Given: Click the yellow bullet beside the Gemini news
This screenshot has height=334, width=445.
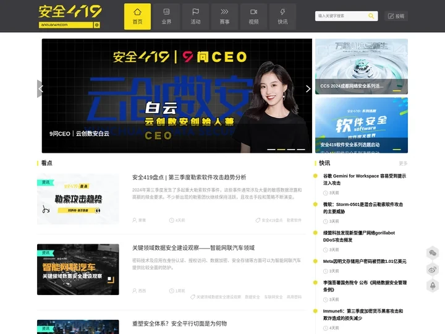Looking at the screenshot, I should pos(315,176).
